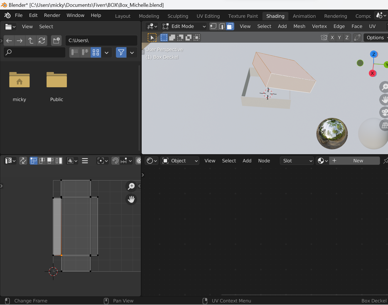The height and width of the screenshot is (305, 388).
Task: Toggle camera view in the 3D viewport
Action: click(x=384, y=112)
